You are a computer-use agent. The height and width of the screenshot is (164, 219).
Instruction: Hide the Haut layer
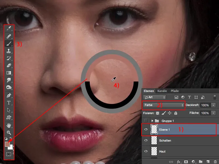tap(146, 151)
